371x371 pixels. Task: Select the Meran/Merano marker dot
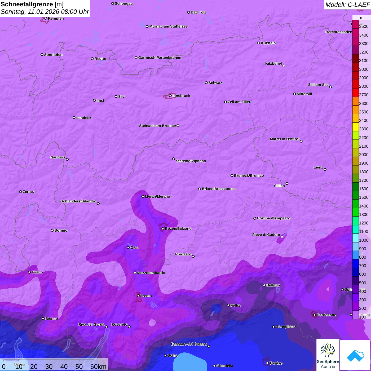(143, 196)
